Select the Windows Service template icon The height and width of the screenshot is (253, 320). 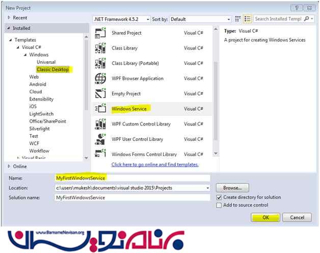pos(100,109)
